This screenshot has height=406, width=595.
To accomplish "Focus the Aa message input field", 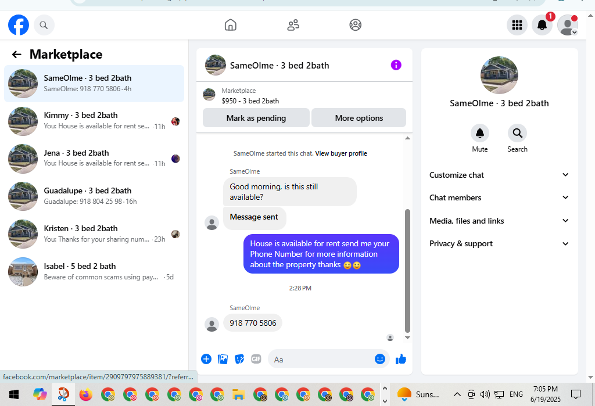I will pos(322,360).
